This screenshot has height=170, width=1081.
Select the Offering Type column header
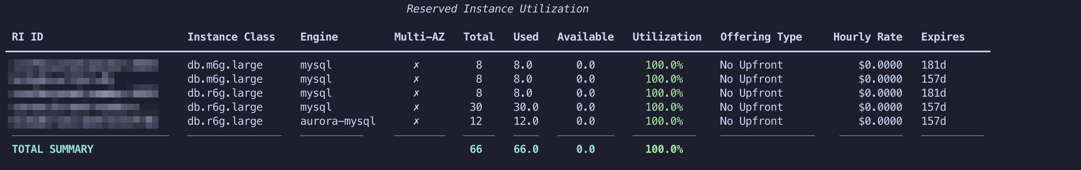pos(761,37)
